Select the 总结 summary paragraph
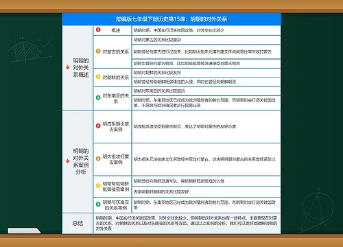 coord(187,223)
